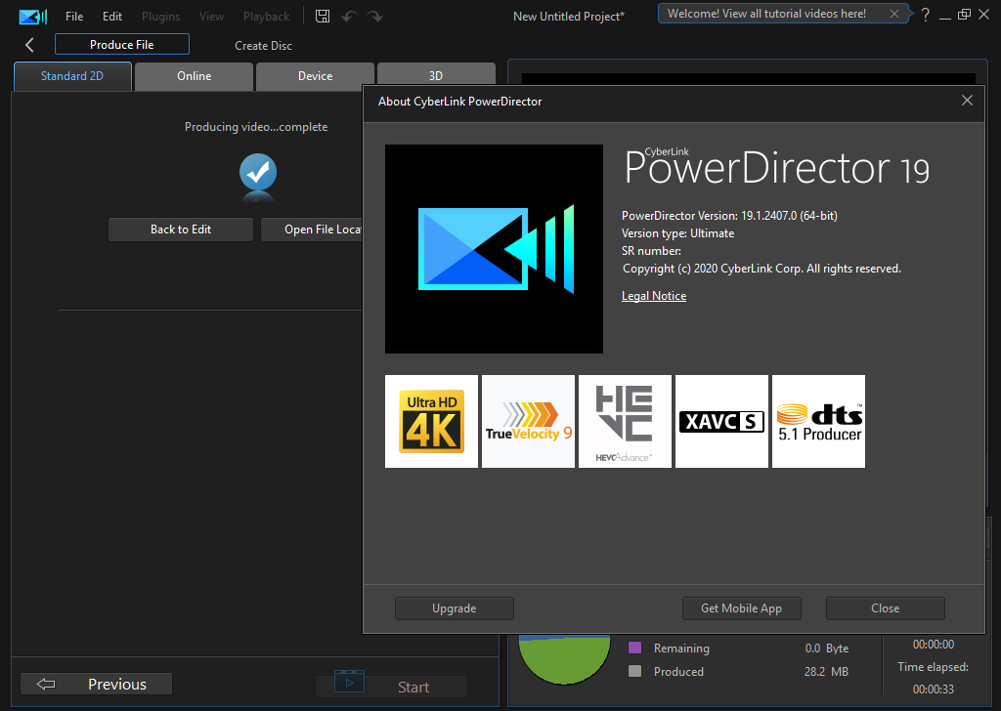Open the File menu
Image resolution: width=1001 pixels, height=711 pixels.
point(74,17)
